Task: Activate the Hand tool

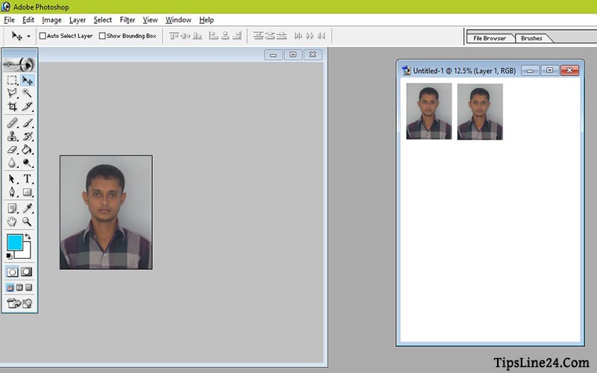Action: click(x=12, y=222)
